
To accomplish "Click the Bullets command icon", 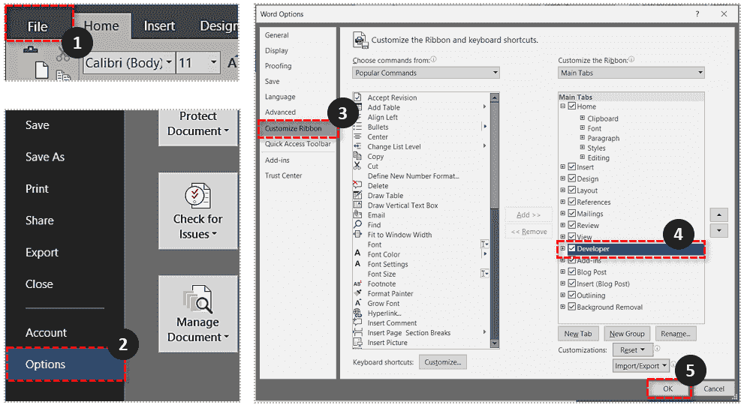I will [x=358, y=127].
